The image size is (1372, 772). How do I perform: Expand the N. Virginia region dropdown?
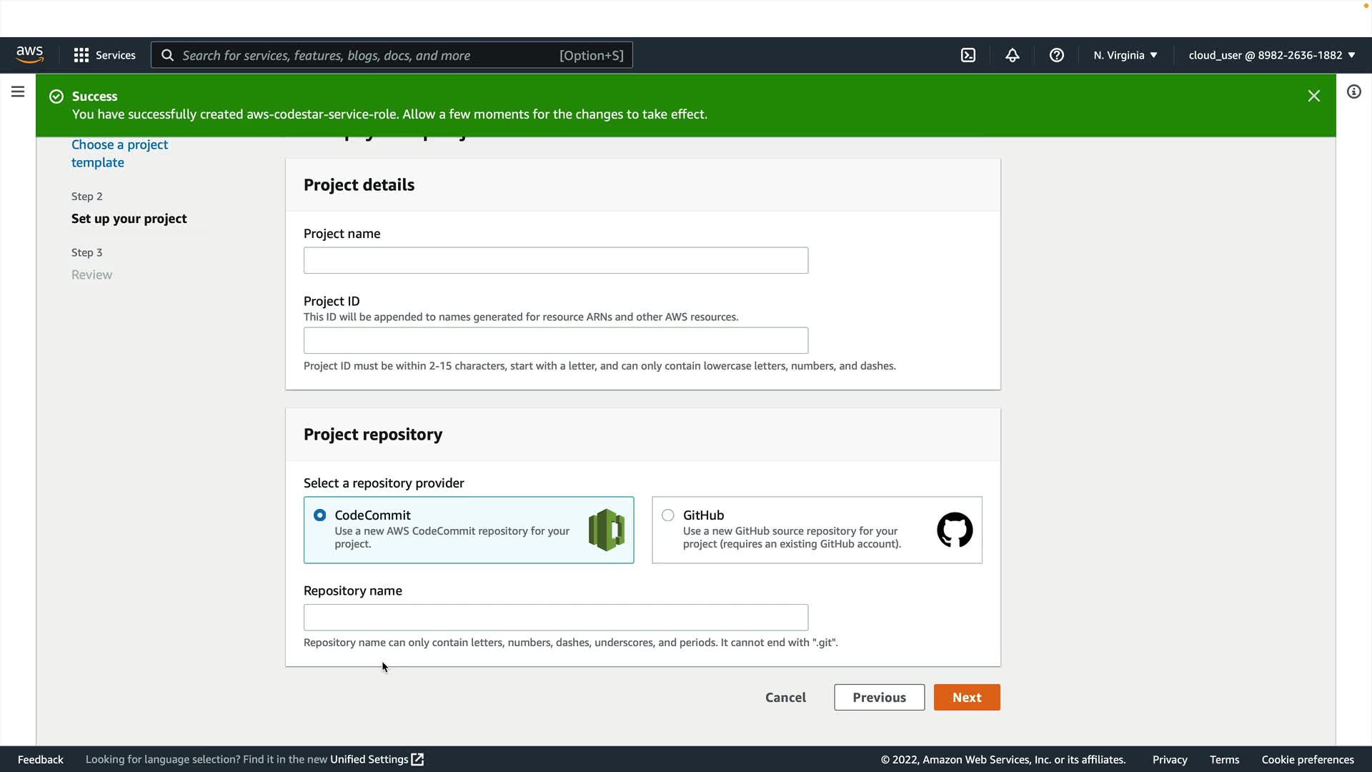tap(1125, 55)
